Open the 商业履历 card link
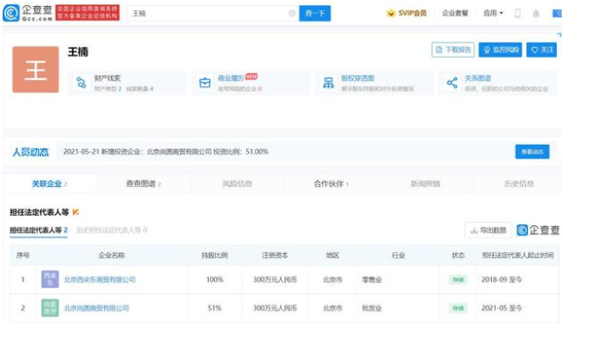Screen dimensions: 591x358 pos(230,78)
